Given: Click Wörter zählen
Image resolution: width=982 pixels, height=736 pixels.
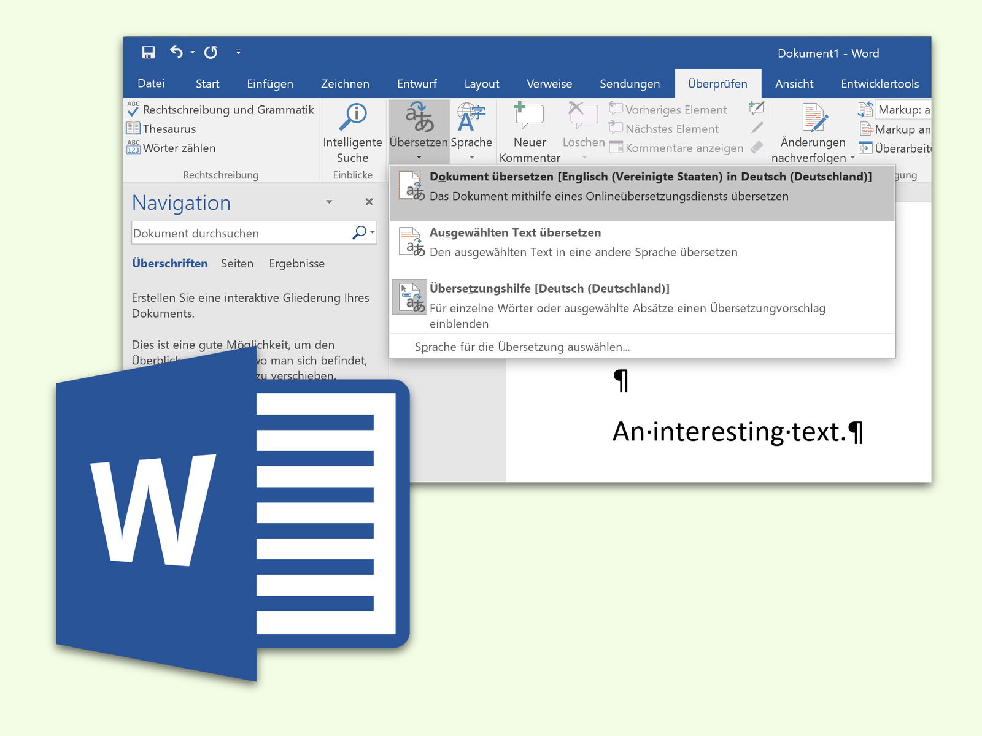Looking at the screenshot, I should [x=171, y=148].
